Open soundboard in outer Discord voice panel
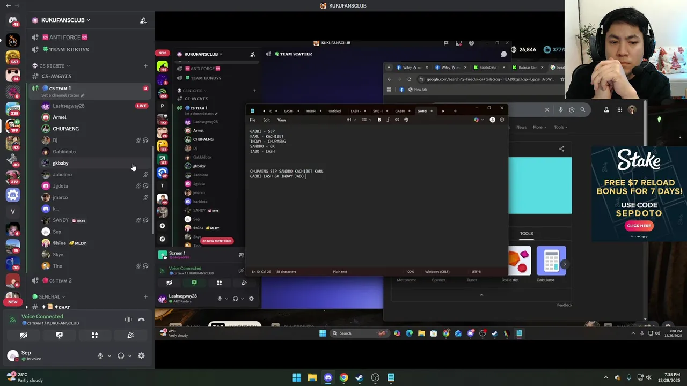 (x=130, y=335)
